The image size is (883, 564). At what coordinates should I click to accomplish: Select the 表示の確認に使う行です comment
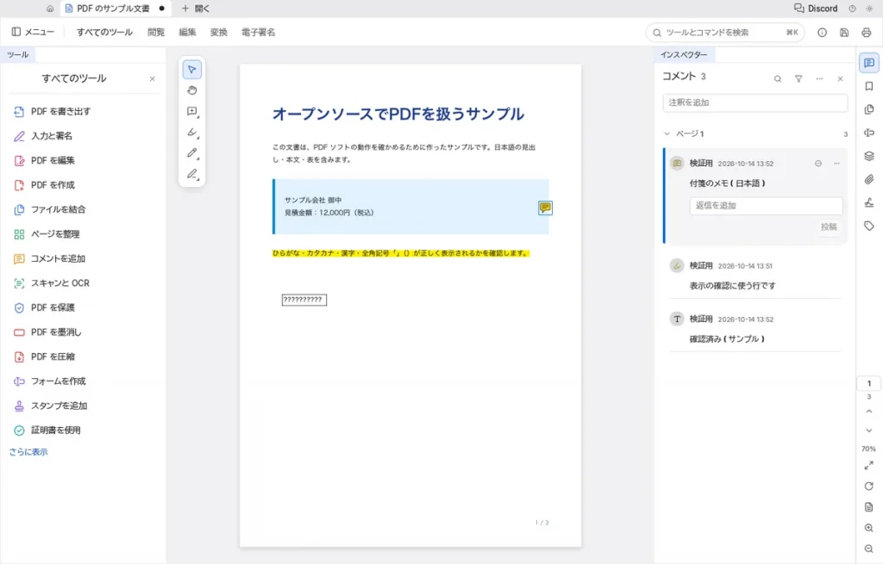[x=755, y=276]
